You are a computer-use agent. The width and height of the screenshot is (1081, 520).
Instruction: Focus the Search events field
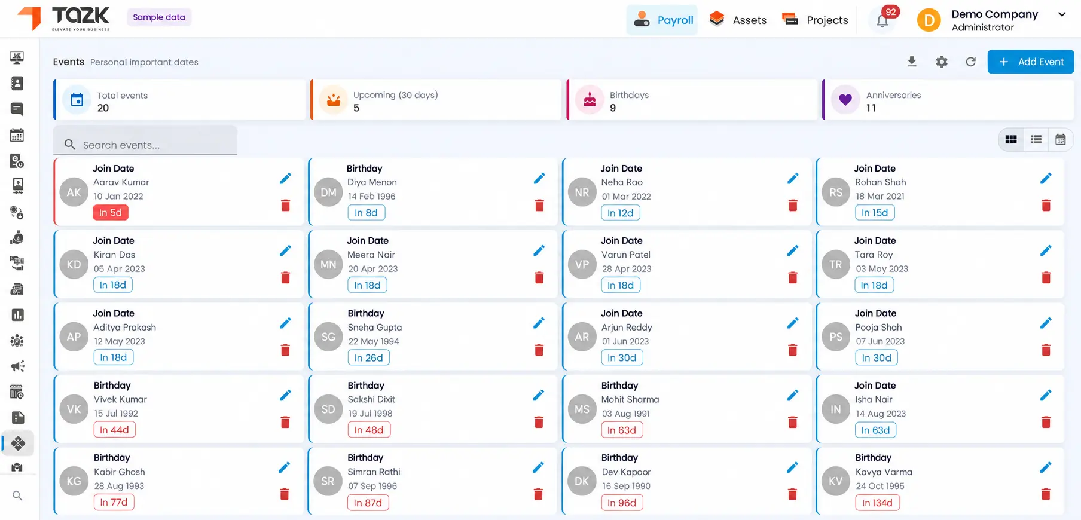tap(145, 140)
